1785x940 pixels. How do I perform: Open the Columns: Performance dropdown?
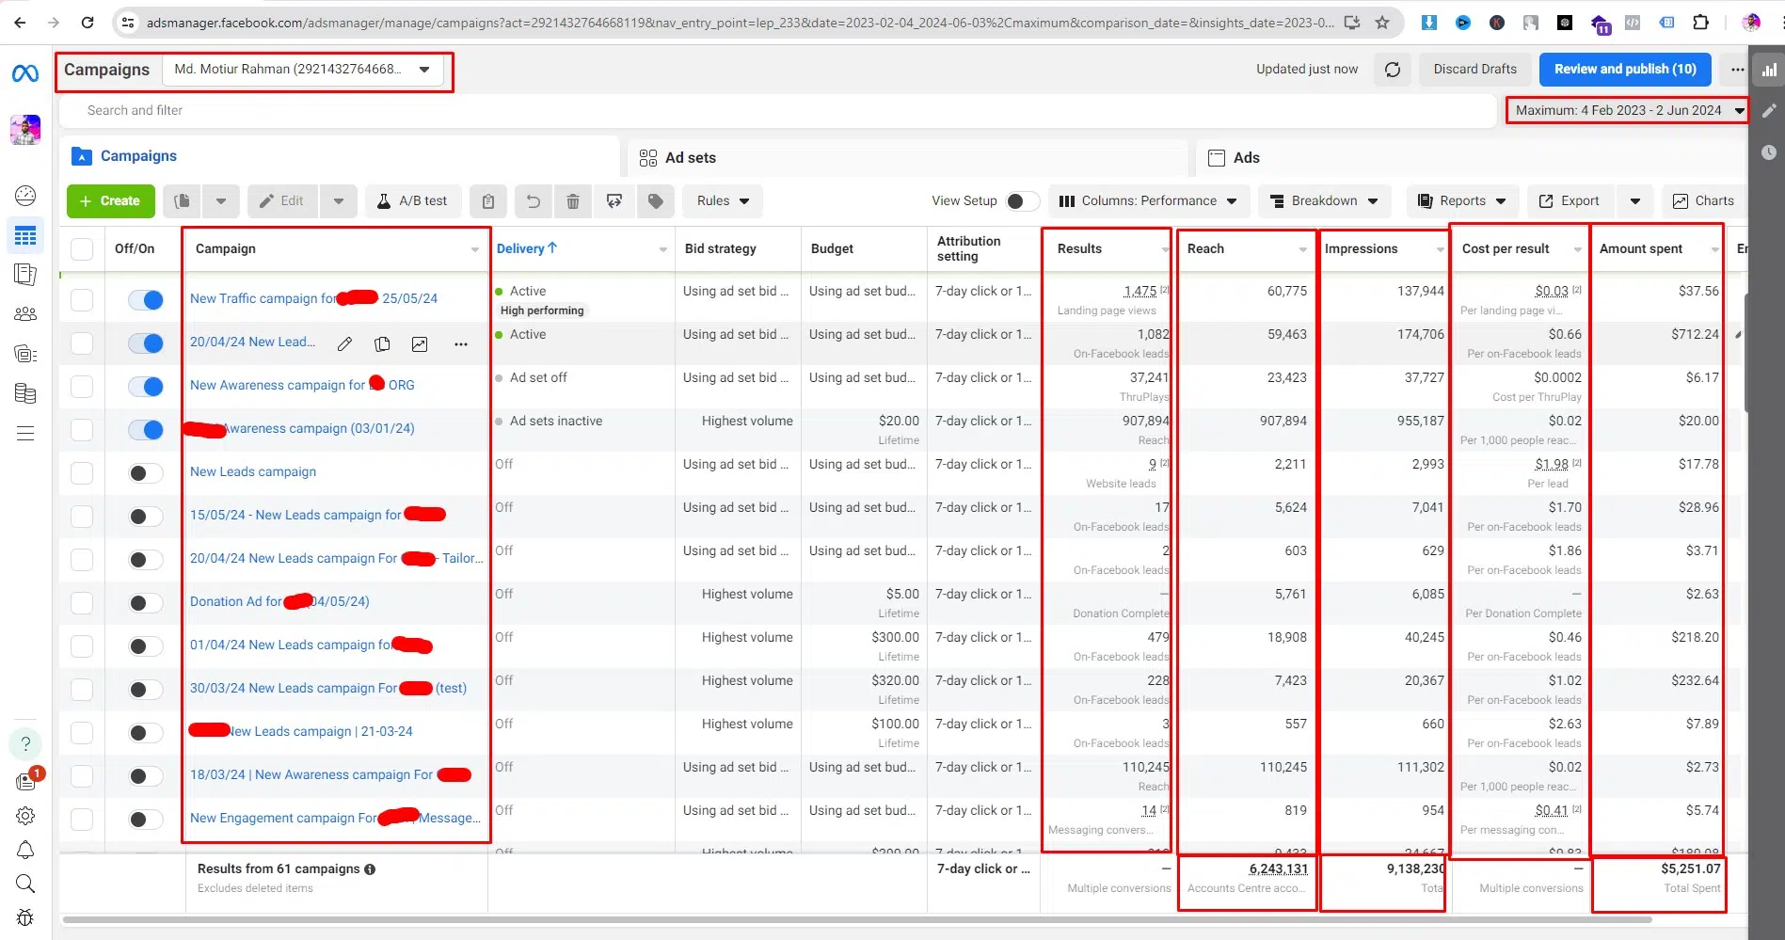point(1148,201)
